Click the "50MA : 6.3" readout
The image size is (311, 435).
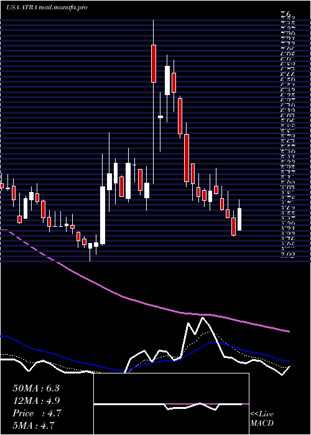[36, 388]
